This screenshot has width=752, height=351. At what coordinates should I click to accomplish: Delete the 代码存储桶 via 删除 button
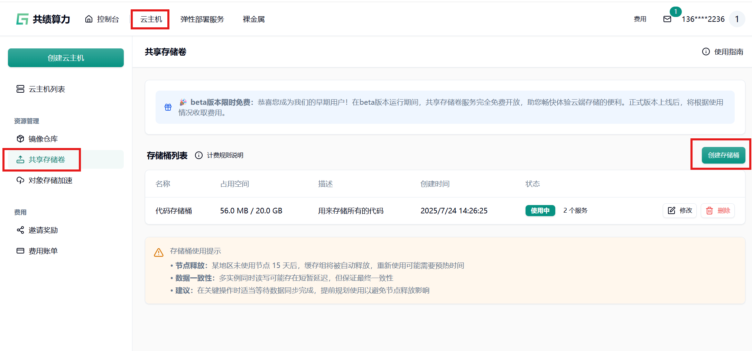point(718,211)
